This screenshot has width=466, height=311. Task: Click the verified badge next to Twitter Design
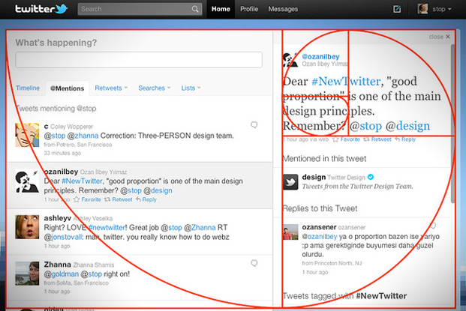371,177
